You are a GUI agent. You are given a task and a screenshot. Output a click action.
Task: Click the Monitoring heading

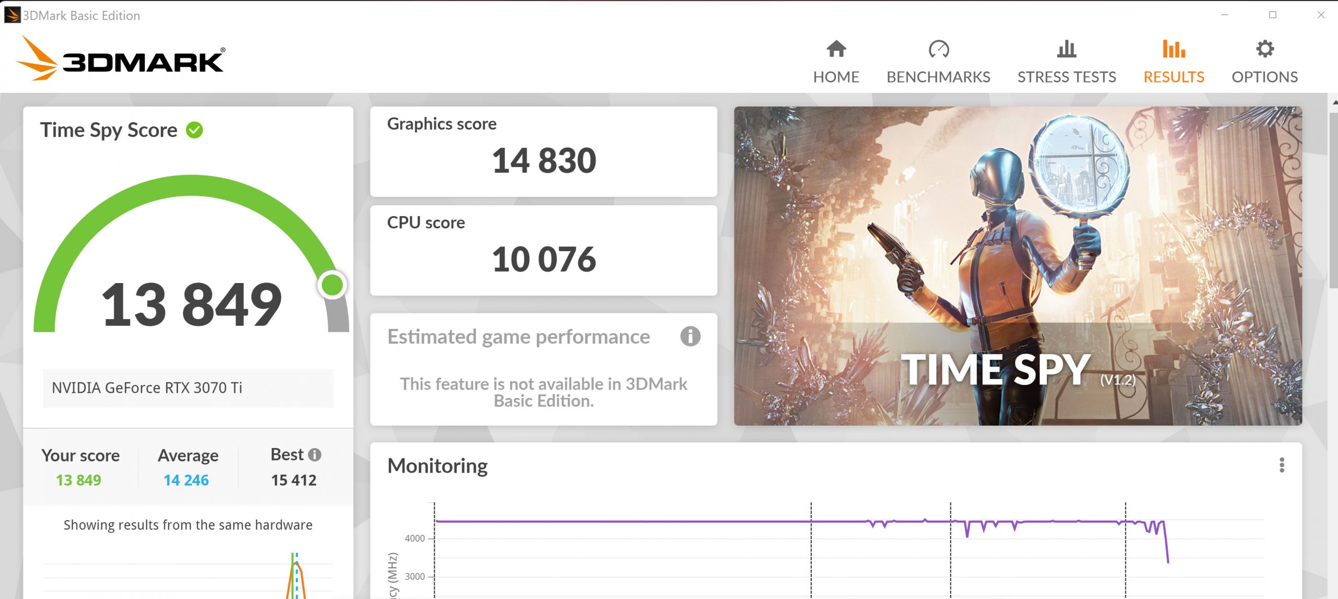(x=437, y=466)
